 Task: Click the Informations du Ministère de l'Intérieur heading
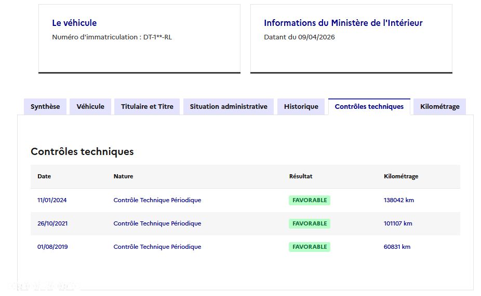343,23
